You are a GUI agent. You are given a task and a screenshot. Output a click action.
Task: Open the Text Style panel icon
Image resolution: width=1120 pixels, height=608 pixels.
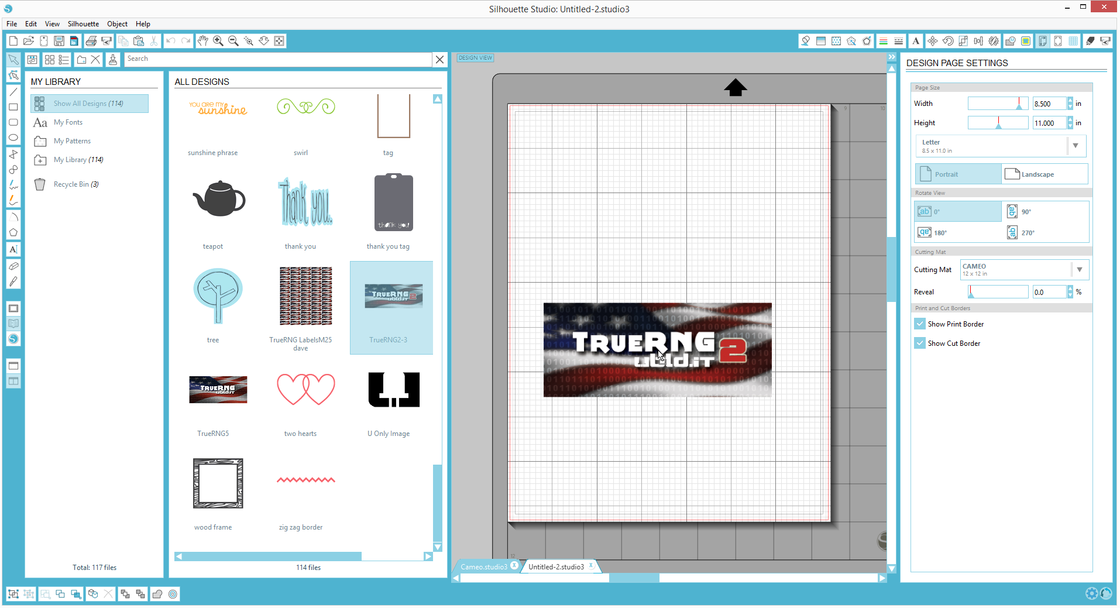[916, 41]
